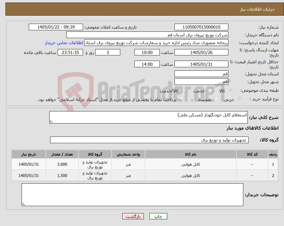This screenshot has height=226, width=284.
Task: Click the چاپ (print) button
Action: [158, 216]
